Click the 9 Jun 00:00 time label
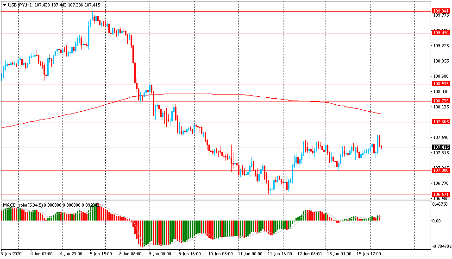 coord(160,254)
